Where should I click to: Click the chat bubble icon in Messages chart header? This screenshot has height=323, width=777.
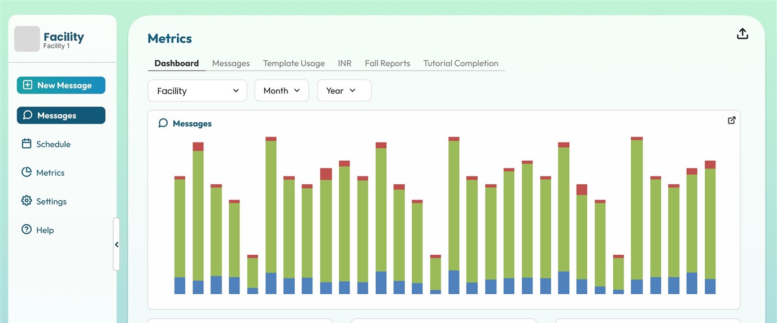coord(163,123)
